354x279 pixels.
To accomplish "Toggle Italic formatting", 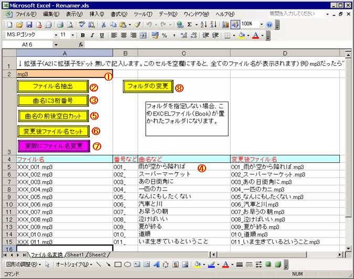I will [x=92, y=36].
